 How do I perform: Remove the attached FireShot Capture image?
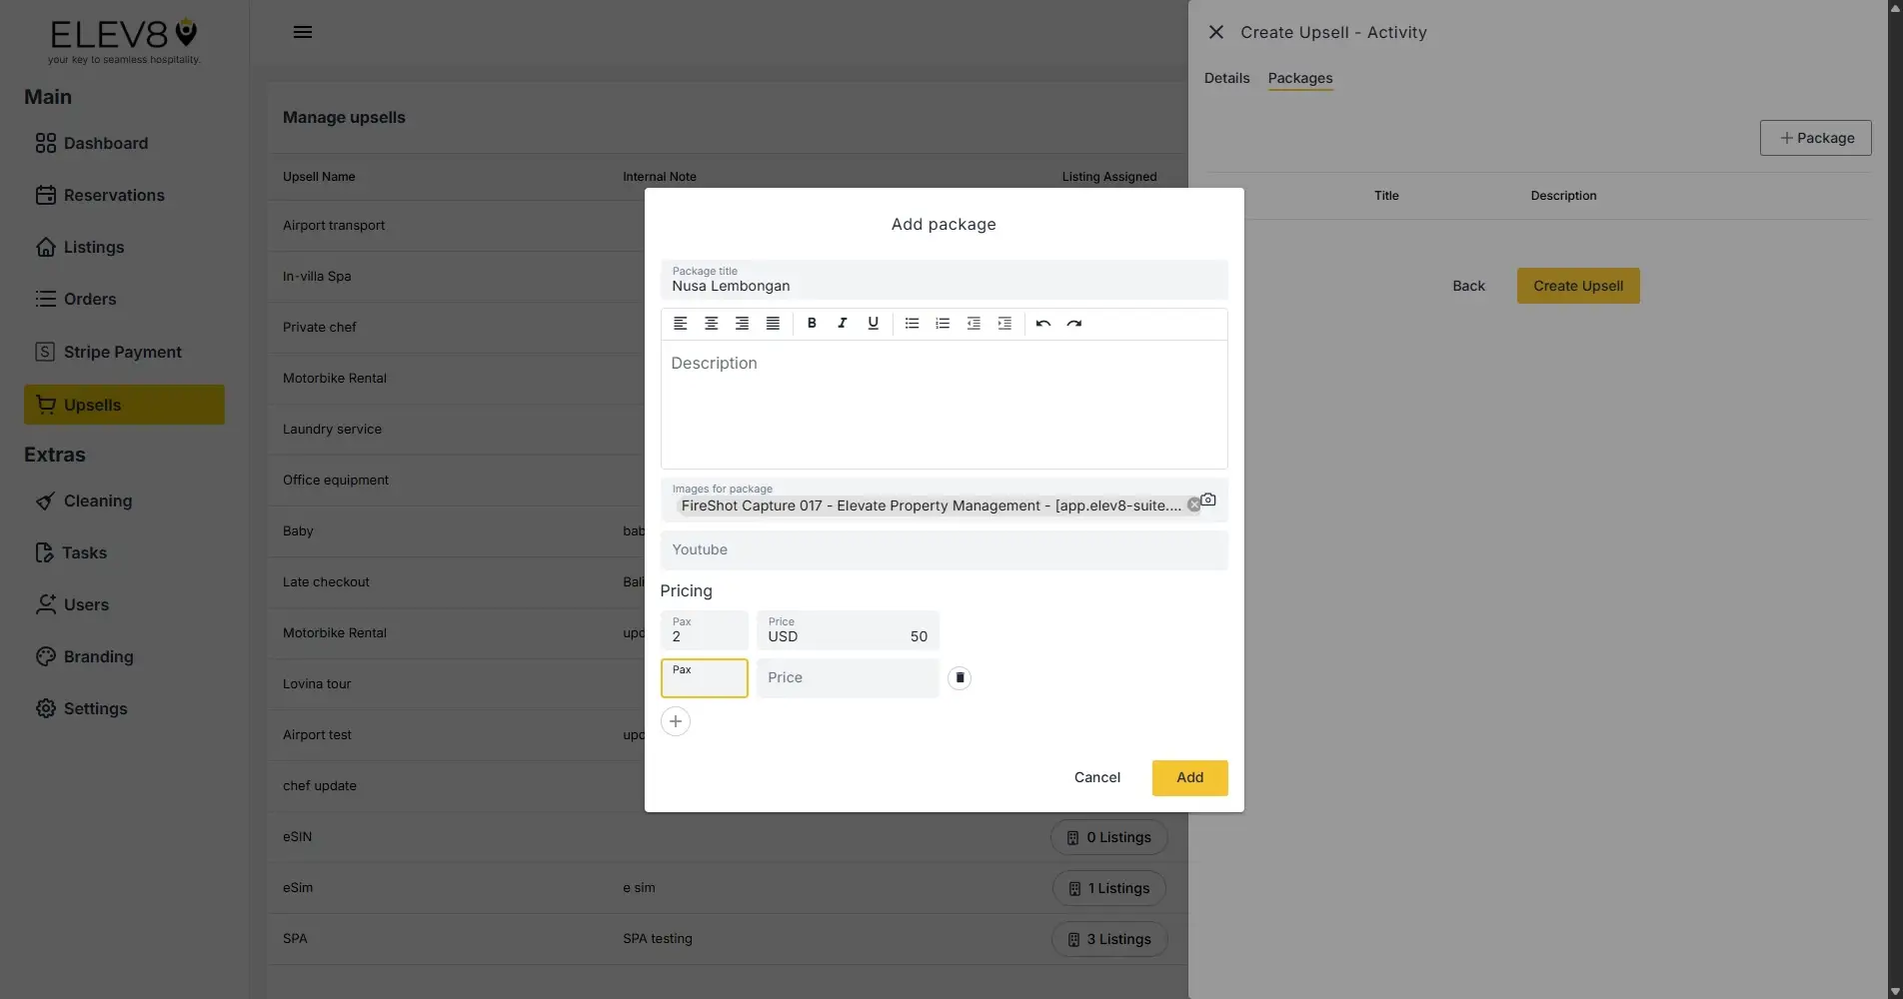pos(1193,504)
